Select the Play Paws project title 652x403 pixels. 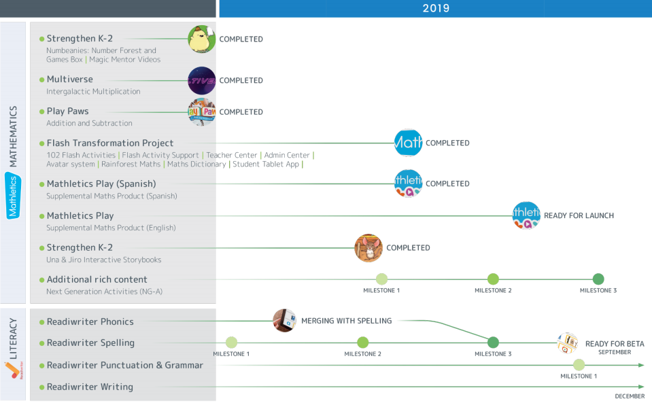tap(68, 111)
